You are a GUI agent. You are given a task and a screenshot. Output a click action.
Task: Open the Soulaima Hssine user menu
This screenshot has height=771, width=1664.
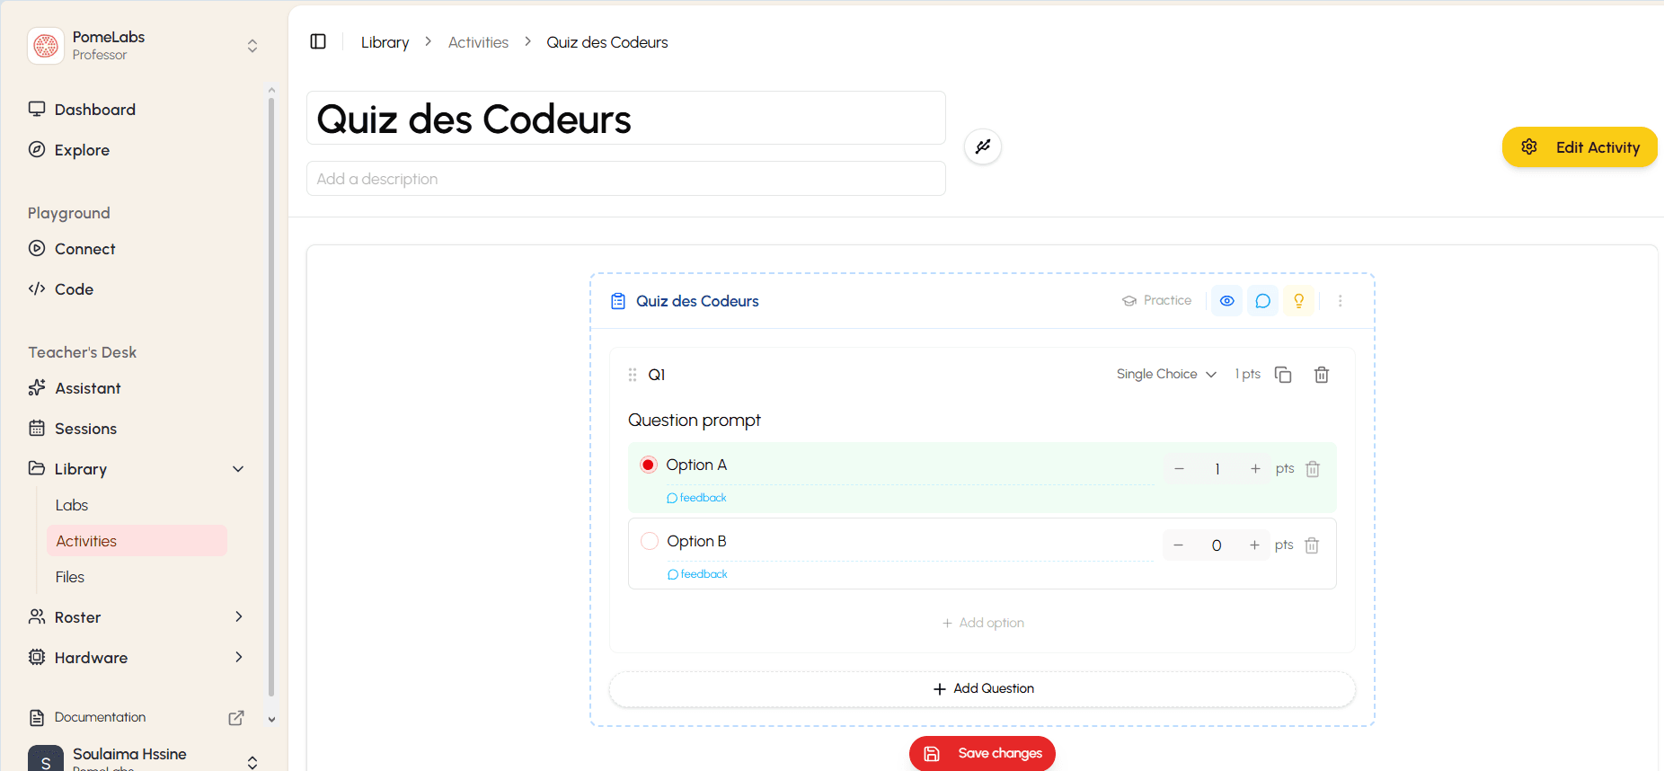coord(144,758)
